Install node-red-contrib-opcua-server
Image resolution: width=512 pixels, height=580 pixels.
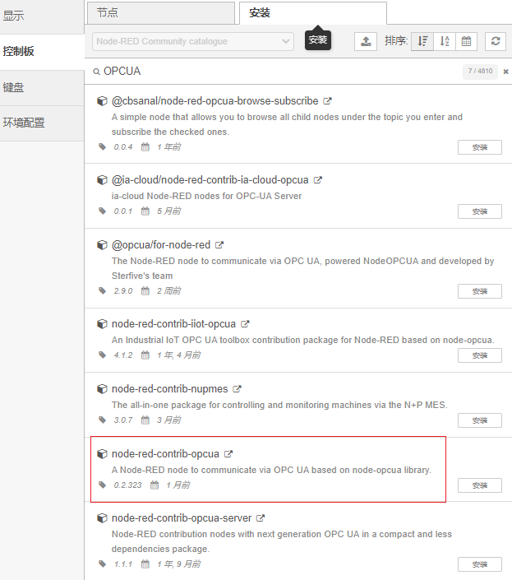pos(479,564)
